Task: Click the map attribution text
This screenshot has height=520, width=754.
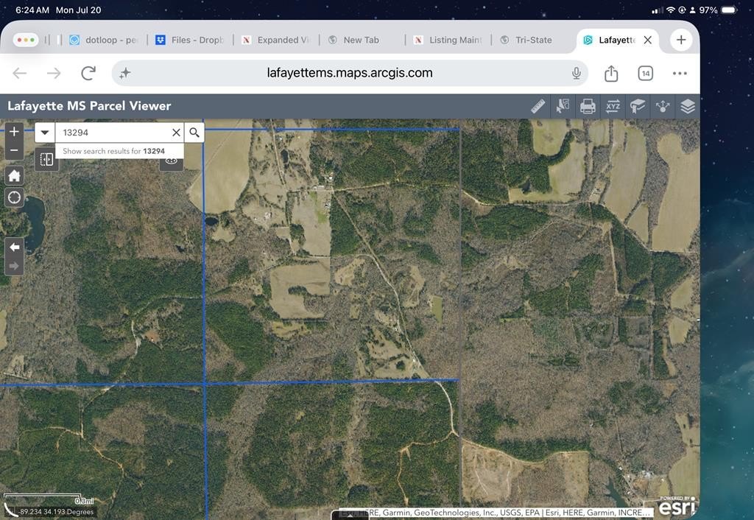Action: tap(496, 513)
